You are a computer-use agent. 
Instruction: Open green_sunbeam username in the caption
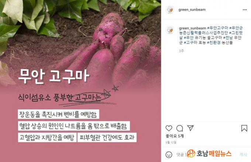coord(193,28)
